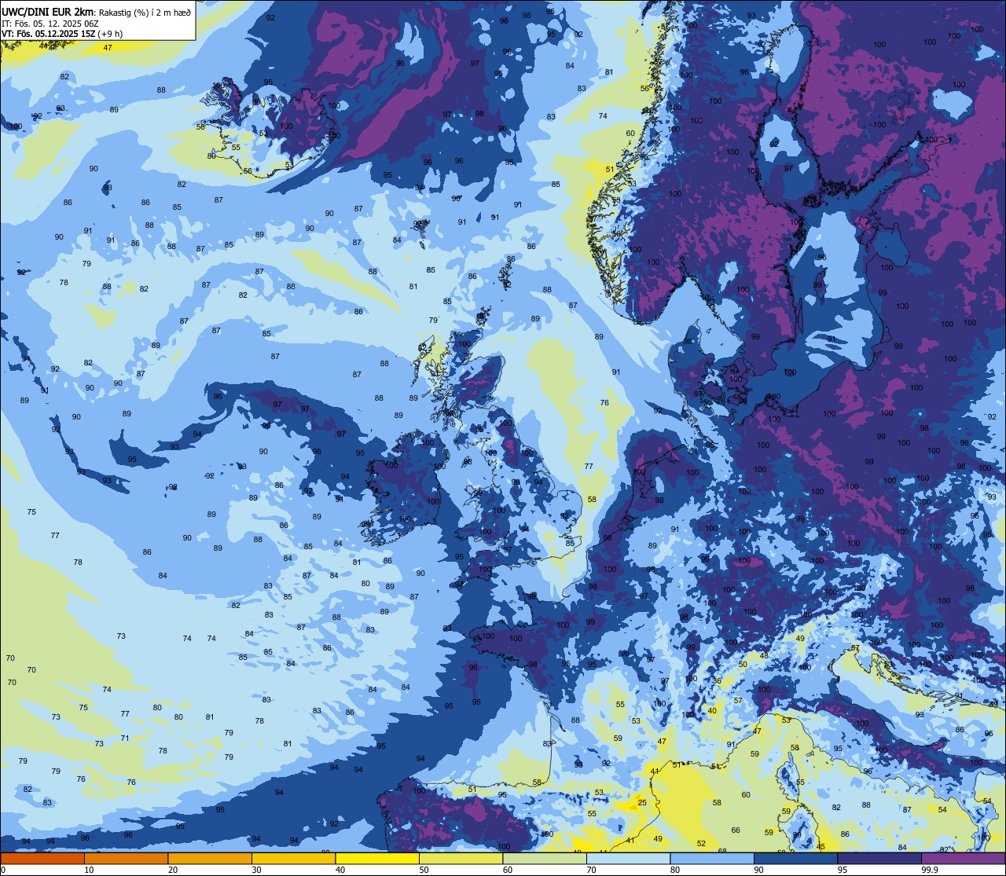This screenshot has width=1006, height=876.
Task: Click the legend tick label 90
Action: tap(758, 870)
